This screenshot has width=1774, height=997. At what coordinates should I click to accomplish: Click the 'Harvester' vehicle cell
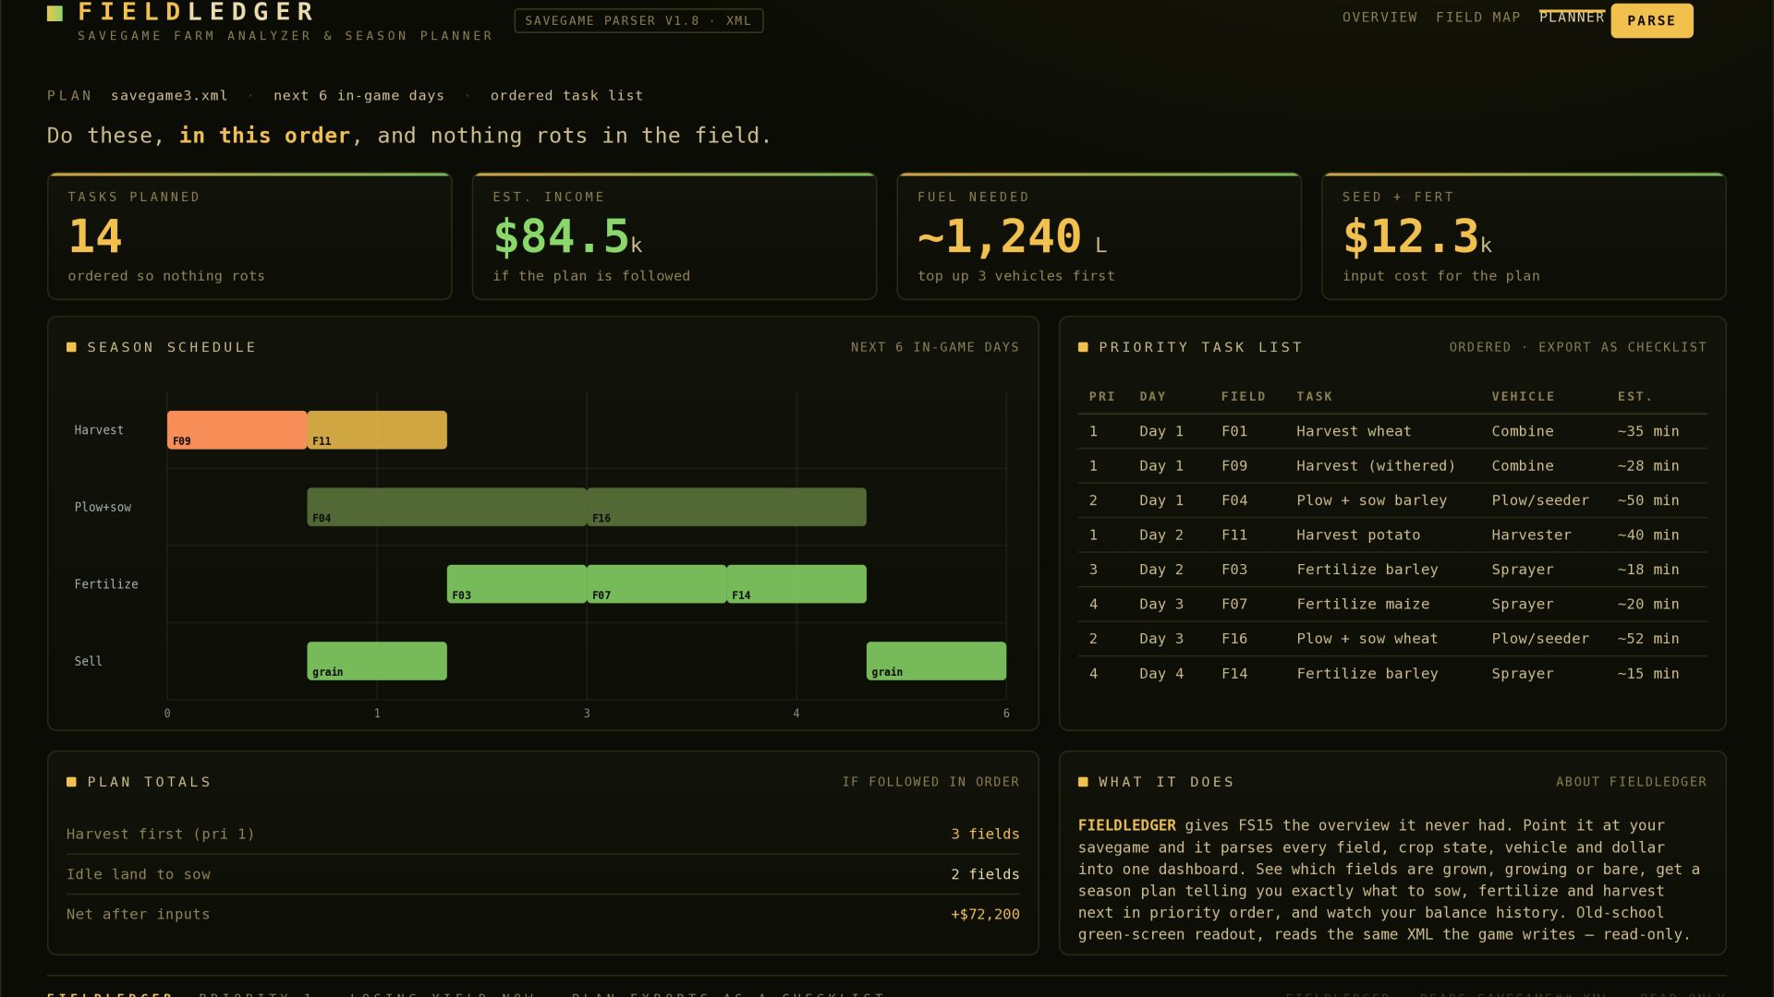pos(1531,535)
